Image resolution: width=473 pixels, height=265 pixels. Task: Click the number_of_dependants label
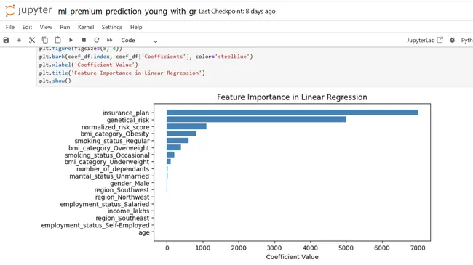[x=113, y=169]
